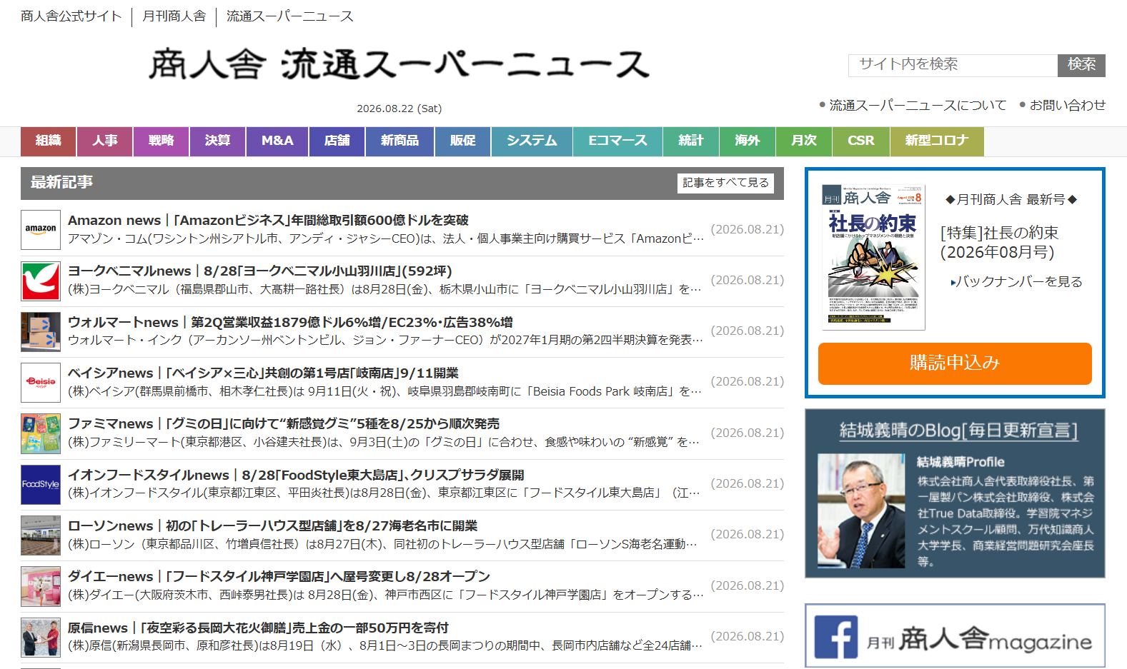Image resolution: width=1127 pixels, height=669 pixels.
Task: Click the 2026.08.22 (Sat) date text
Action: pyautogui.click(x=399, y=109)
